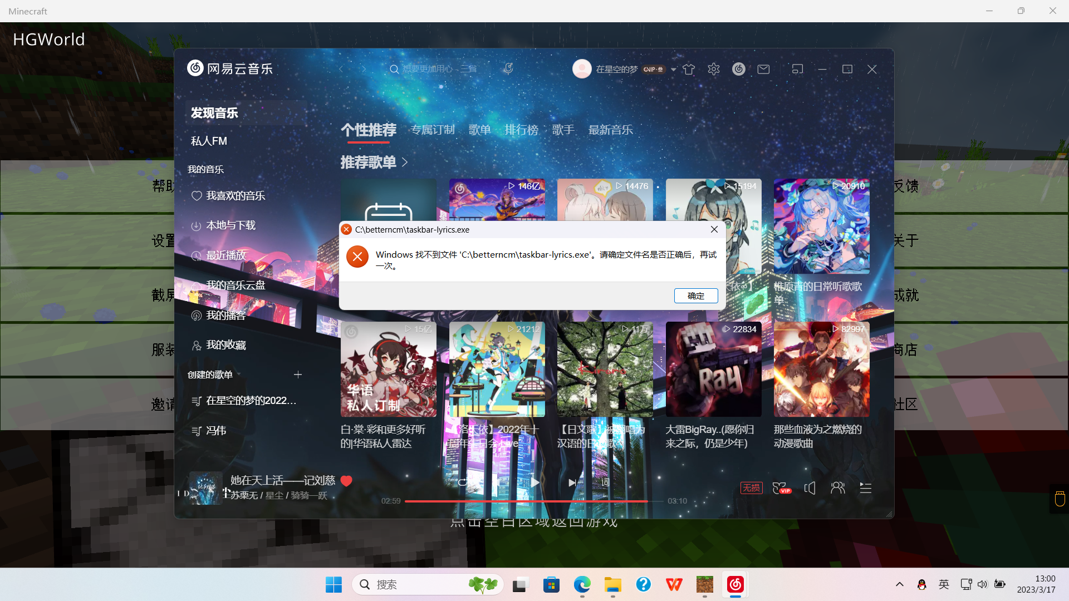Open the theme skin (shirt) icon
The width and height of the screenshot is (1069, 601).
point(689,69)
